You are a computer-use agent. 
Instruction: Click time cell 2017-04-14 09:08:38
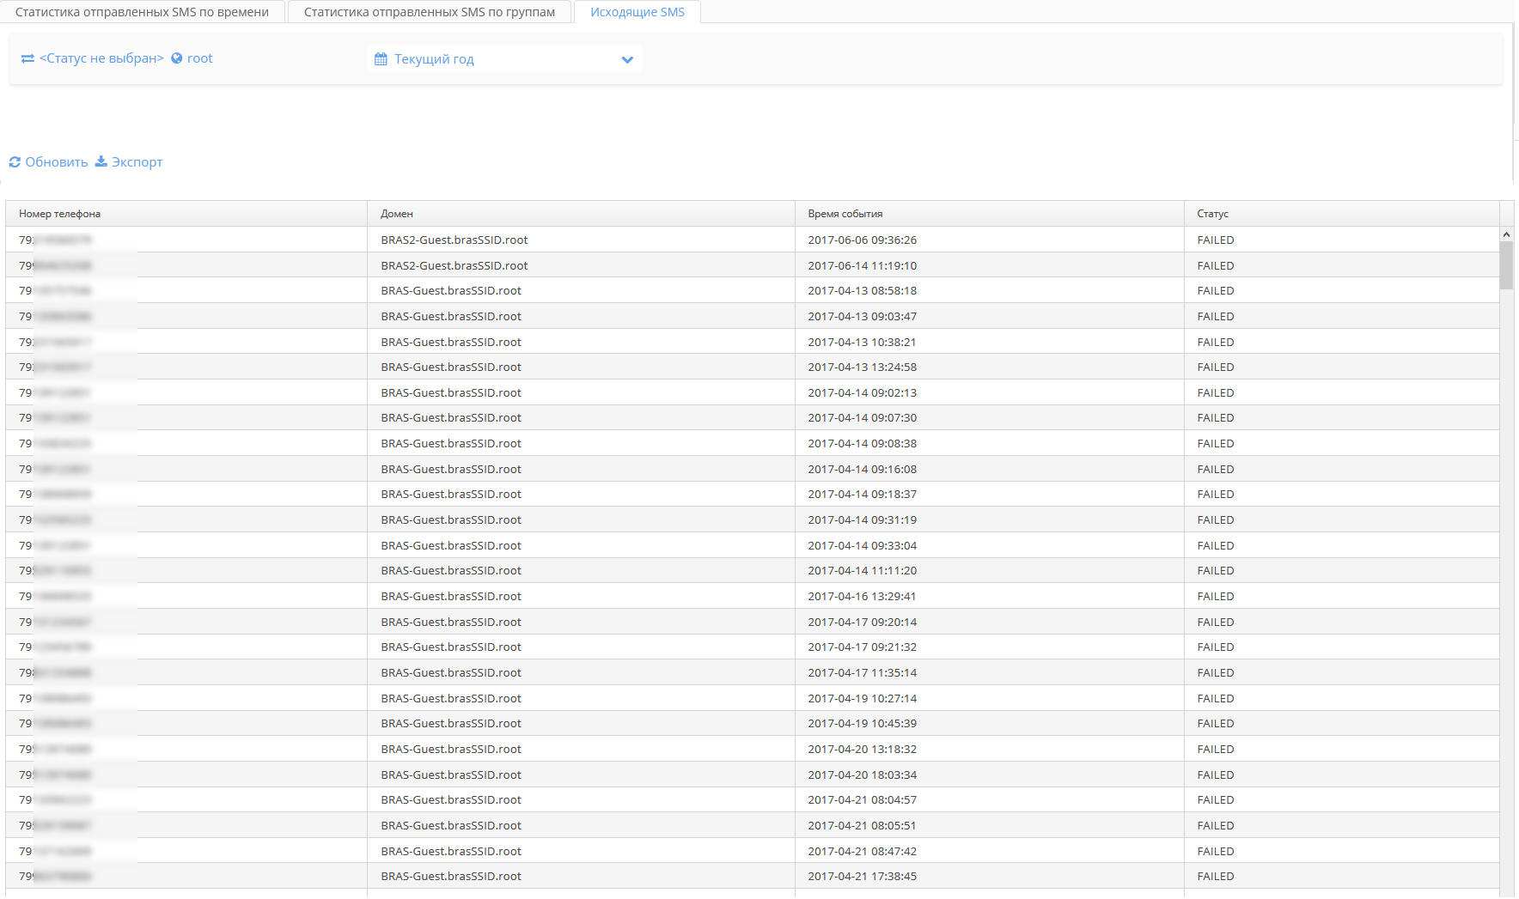point(990,443)
